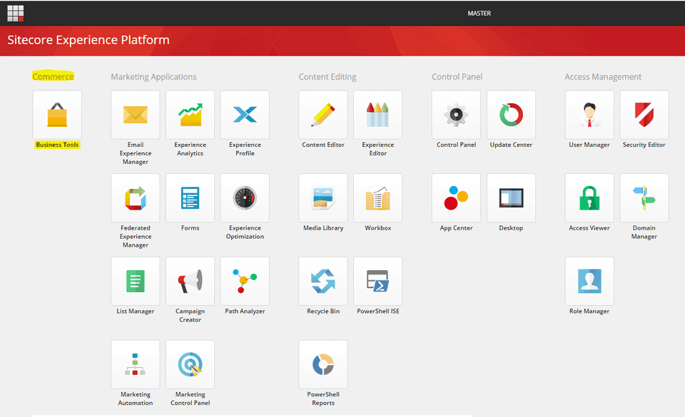
Task: Open Marketing Control Panel
Action: coord(190,365)
